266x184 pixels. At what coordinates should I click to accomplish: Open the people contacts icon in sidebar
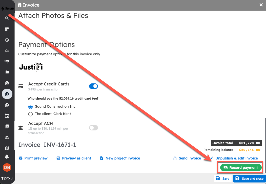(7, 137)
